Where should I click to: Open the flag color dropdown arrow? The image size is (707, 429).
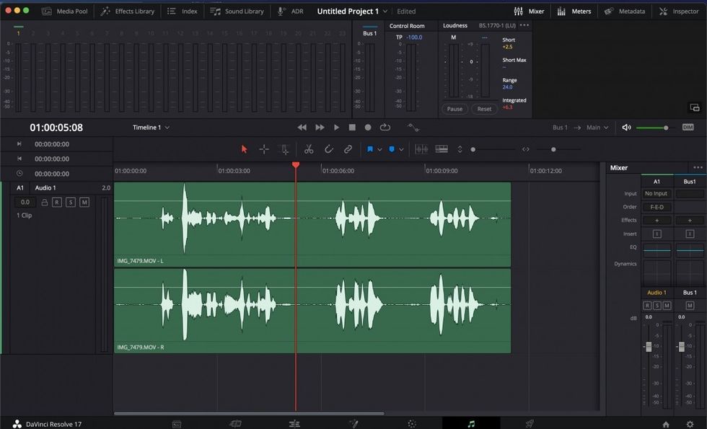(379, 150)
